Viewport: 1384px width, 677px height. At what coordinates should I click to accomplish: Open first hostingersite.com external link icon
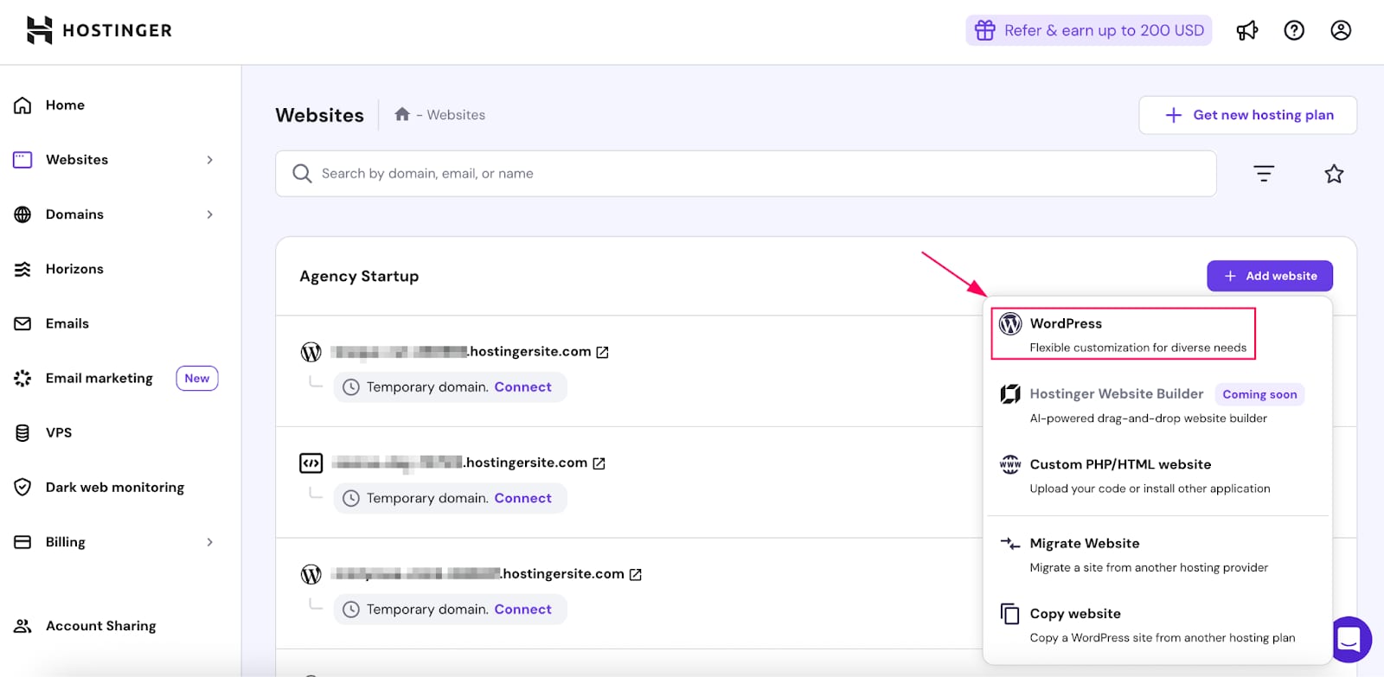603,352
